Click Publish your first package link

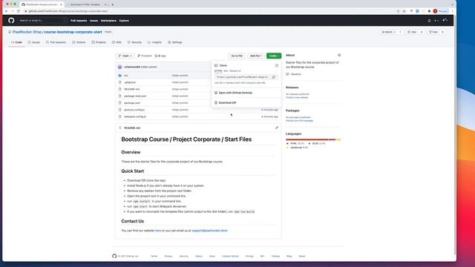click(x=299, y=120)
